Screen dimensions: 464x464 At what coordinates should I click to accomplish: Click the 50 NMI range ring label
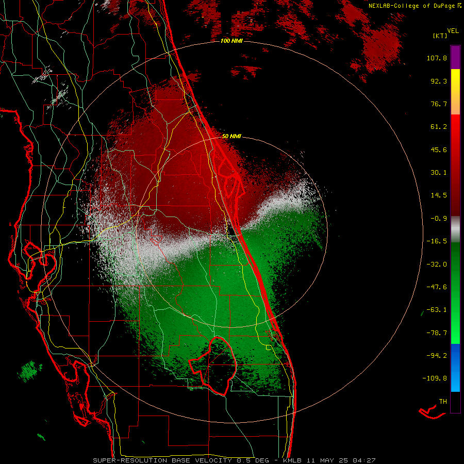[x=231, y=136]
